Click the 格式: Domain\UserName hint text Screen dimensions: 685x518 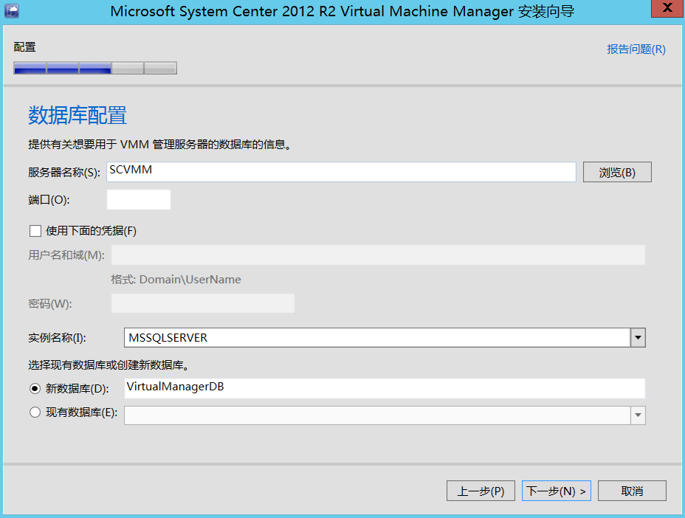pos(176,280)
